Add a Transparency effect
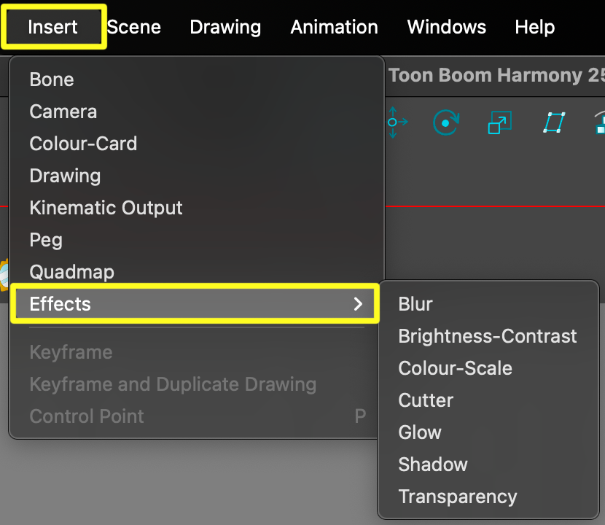 point(457,496)
